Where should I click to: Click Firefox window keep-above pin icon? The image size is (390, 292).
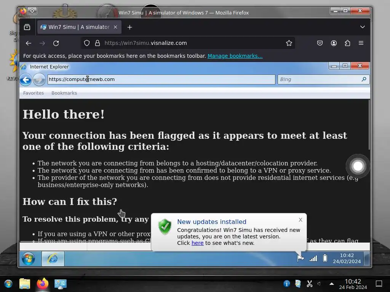click(32, 11)
